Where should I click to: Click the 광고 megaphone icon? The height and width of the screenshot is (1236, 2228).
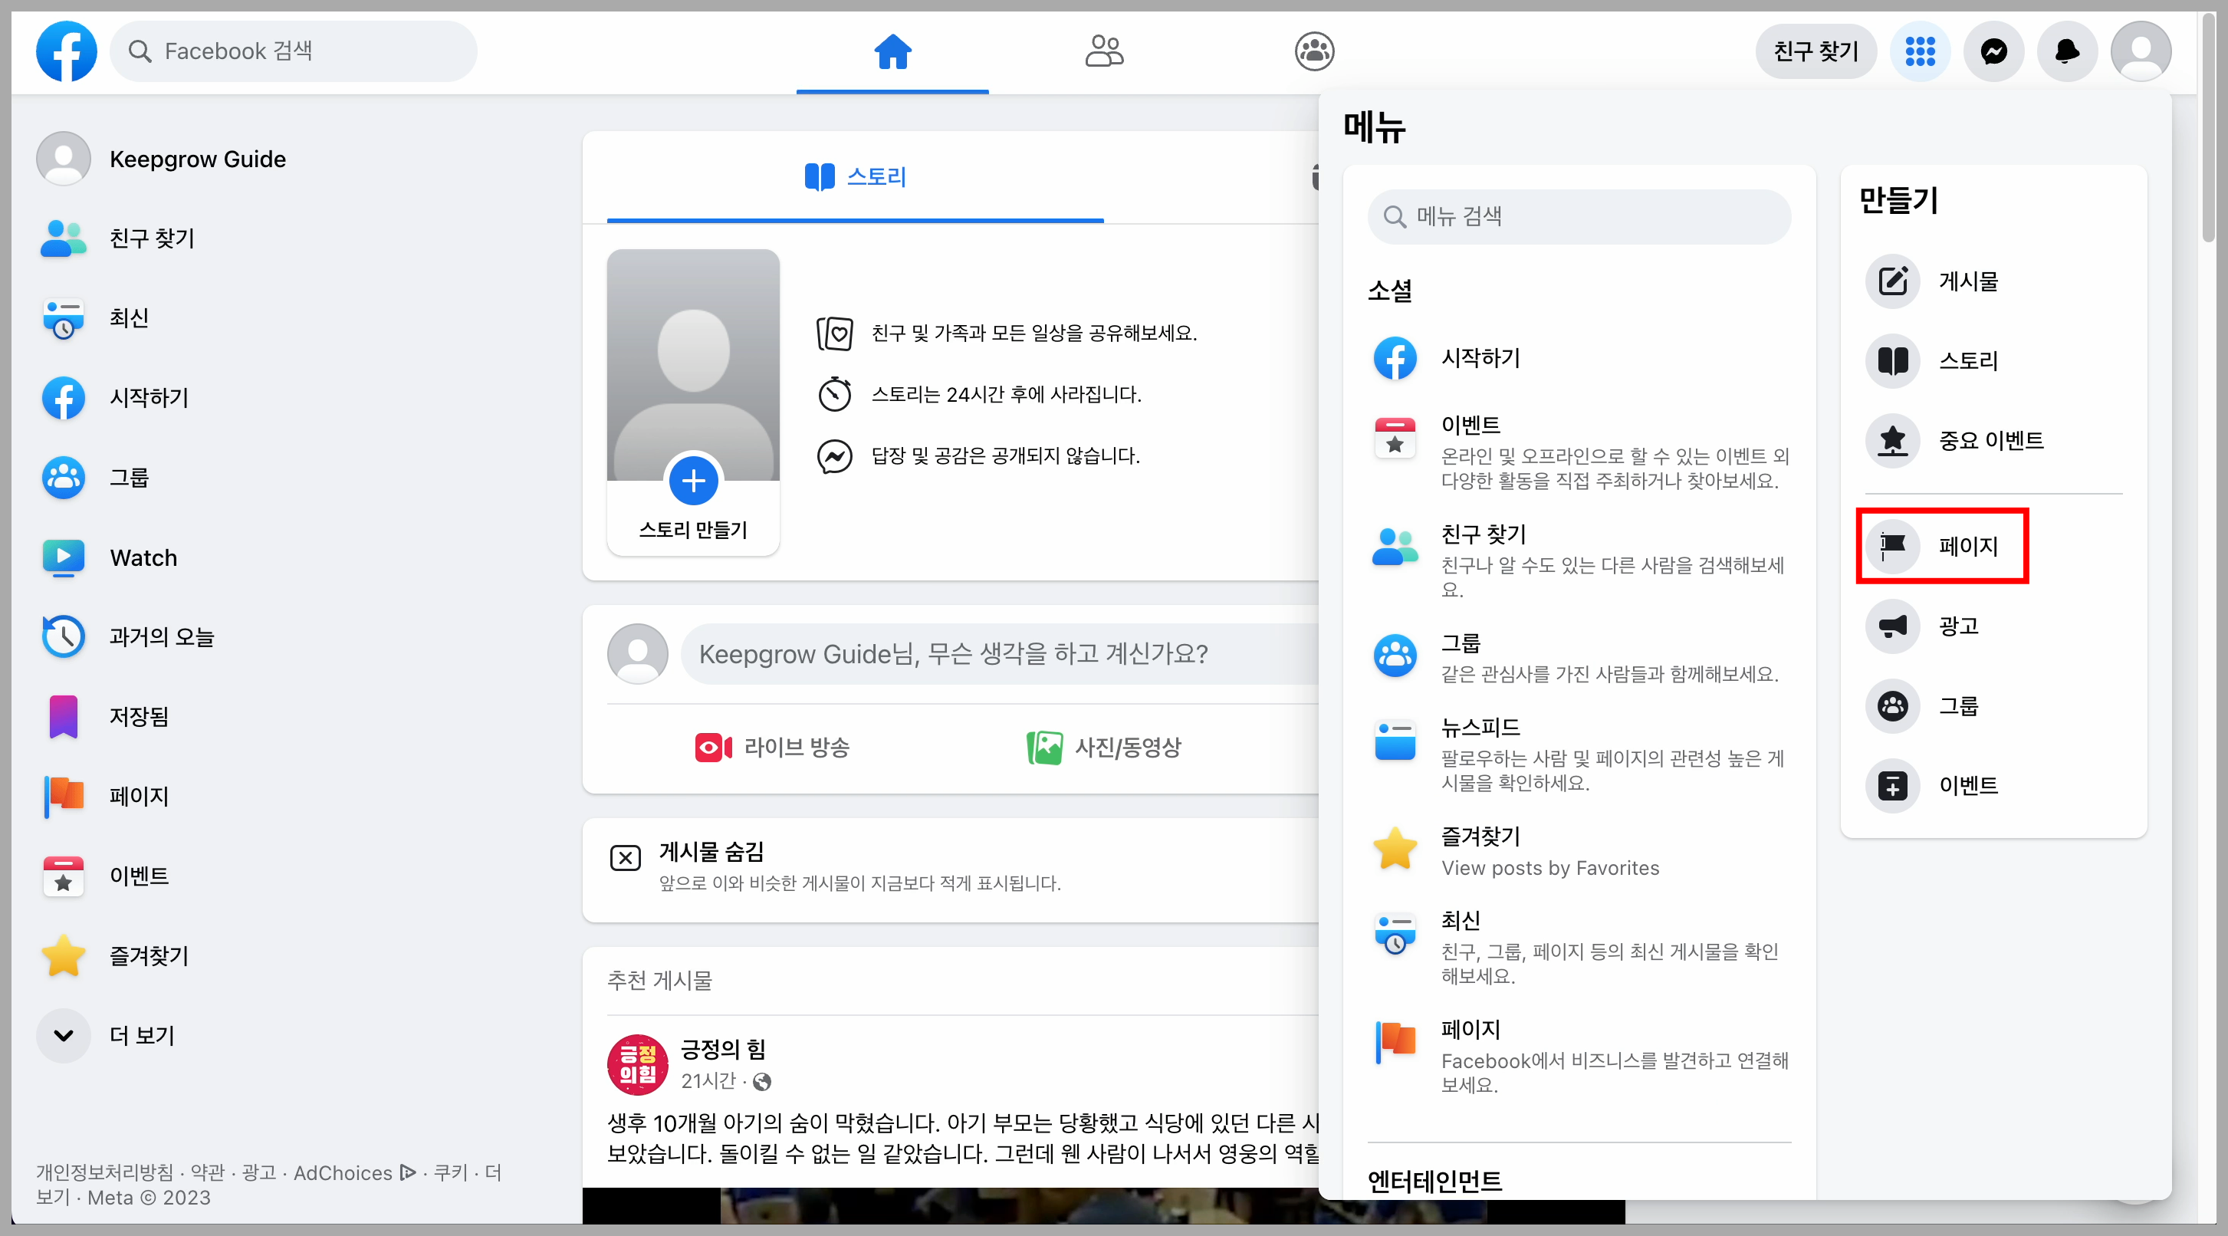point(1892,627)
